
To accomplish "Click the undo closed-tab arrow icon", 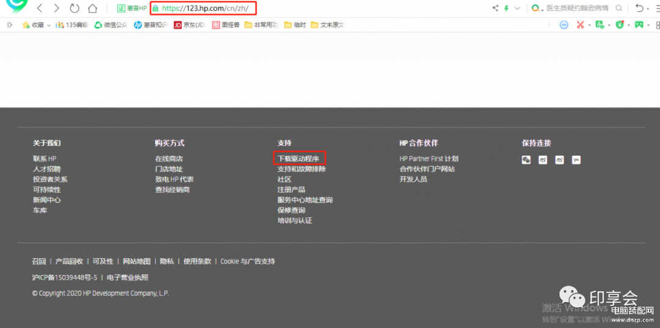I will (x=639, y=8).
